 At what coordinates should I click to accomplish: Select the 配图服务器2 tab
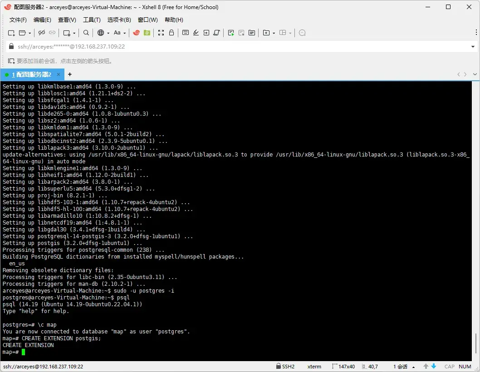(32, 74)
